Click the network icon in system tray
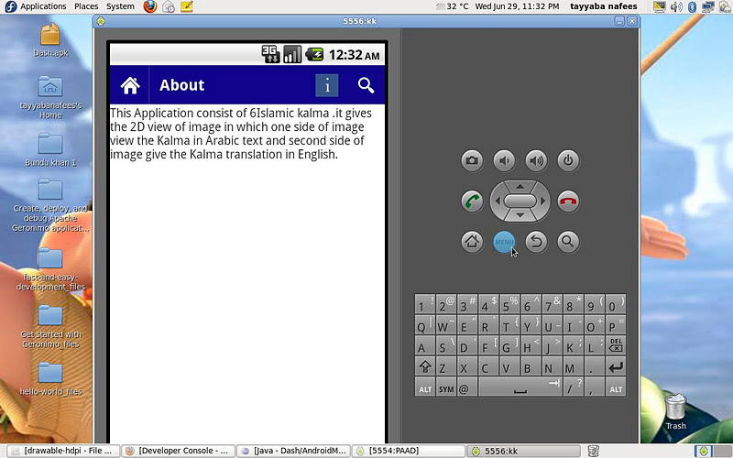This screenshot has height=458, width=733. (x=707, y=6)
